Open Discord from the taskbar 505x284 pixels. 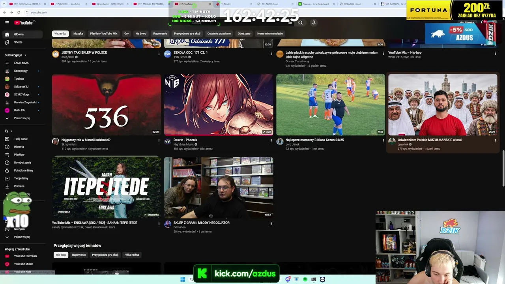pos(288,279)
